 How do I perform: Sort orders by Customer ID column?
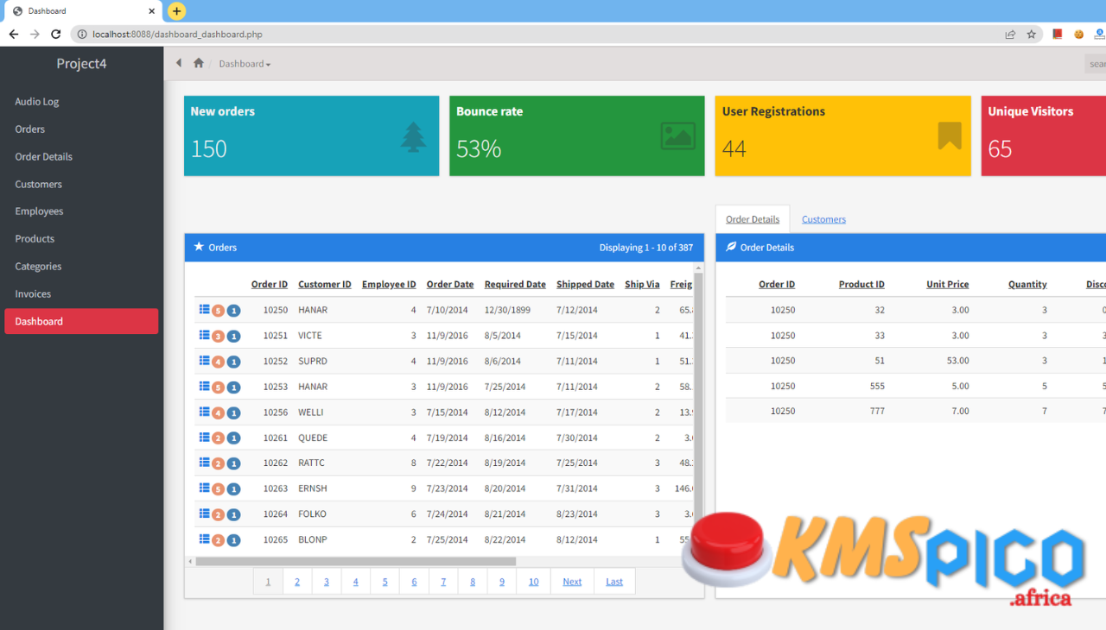pyautogui.click(x=325, y=284)
